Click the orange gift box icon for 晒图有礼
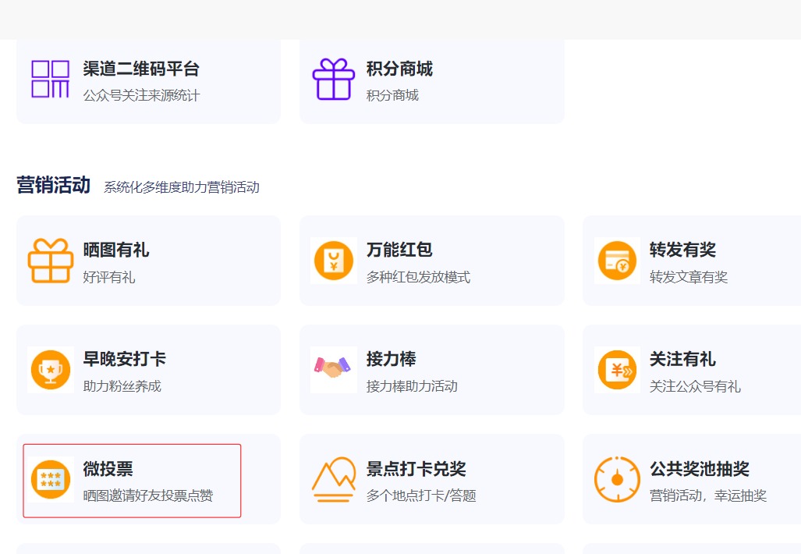 coord(50,261)
